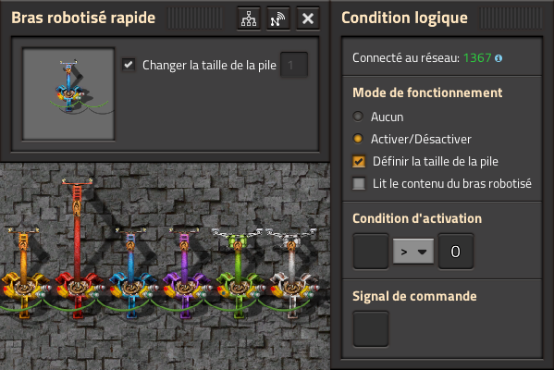The height and width of the screenshot is (370, 554).
Task: Click the stack size number field
Action: pyautogui.click(x=294, y=65)
